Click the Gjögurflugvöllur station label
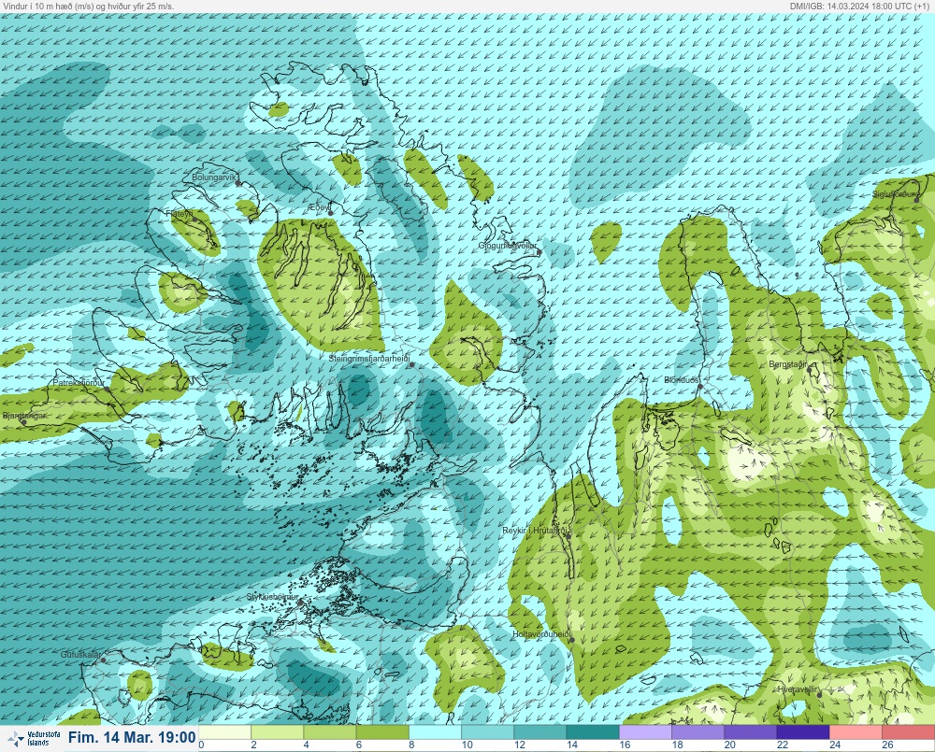Screen dimensions: 935x752 tap(508, 246)
